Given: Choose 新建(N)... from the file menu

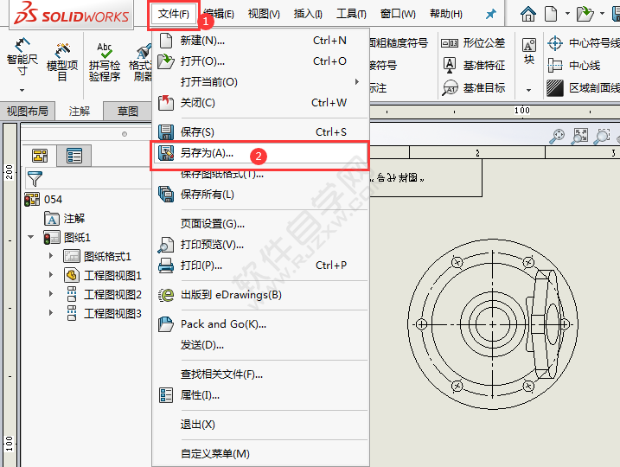Looking at the screenshot, I should (260, 41).
